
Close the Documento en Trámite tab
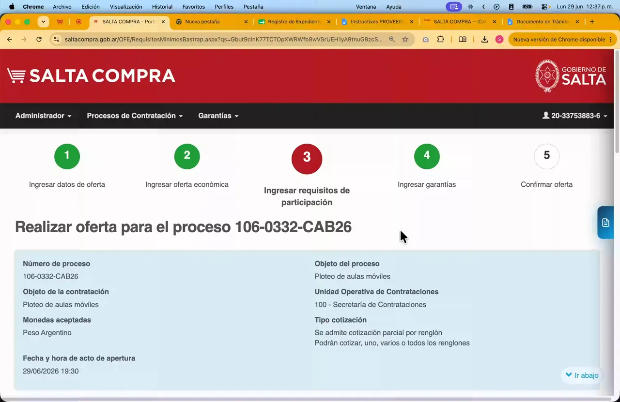point(577,21)
